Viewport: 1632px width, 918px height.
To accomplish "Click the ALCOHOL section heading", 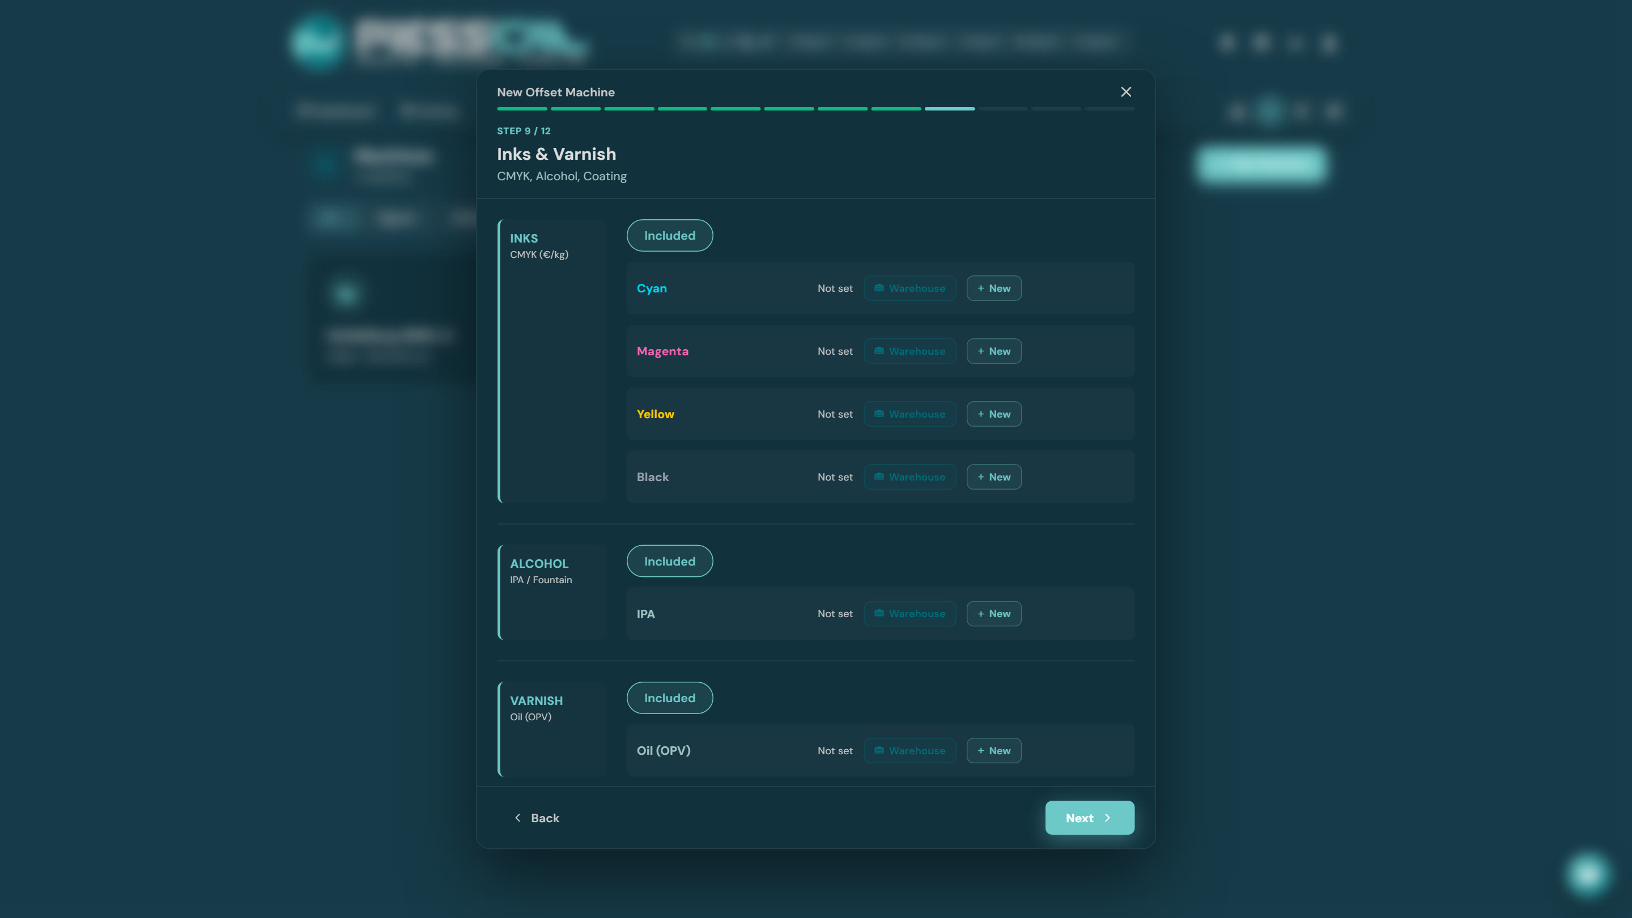I will pos(539,564).
